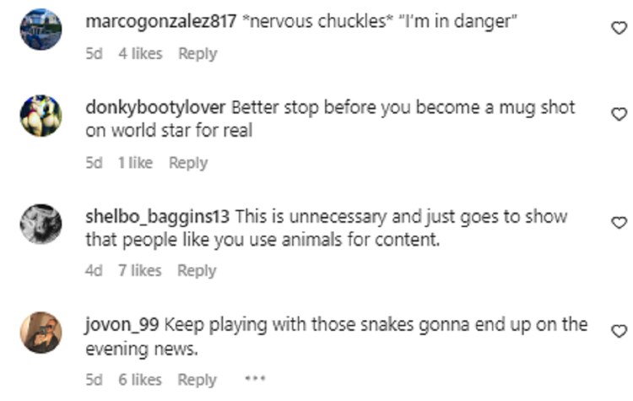View the 6 likes on jovon_99's comment
This screenshot has height=401, width=633.
140,380
